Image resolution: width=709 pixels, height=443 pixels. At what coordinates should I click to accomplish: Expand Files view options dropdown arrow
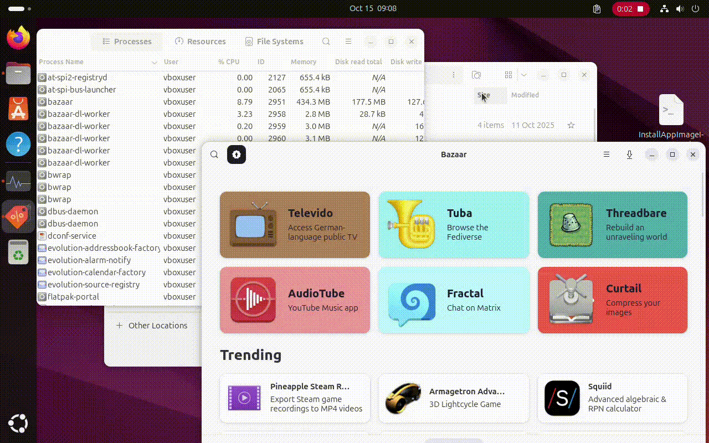pos(523,75)
